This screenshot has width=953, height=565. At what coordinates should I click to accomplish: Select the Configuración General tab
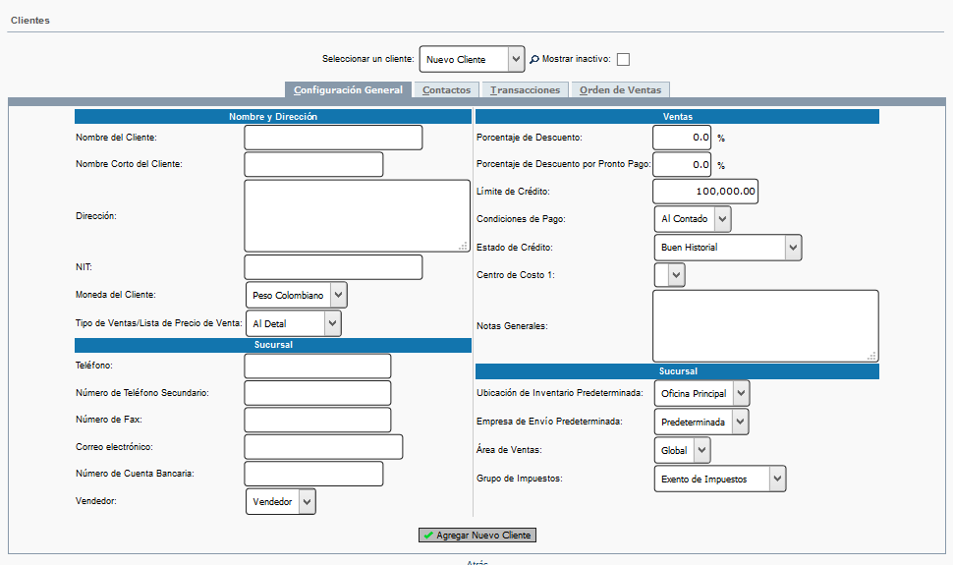click(x=348, y=89)
